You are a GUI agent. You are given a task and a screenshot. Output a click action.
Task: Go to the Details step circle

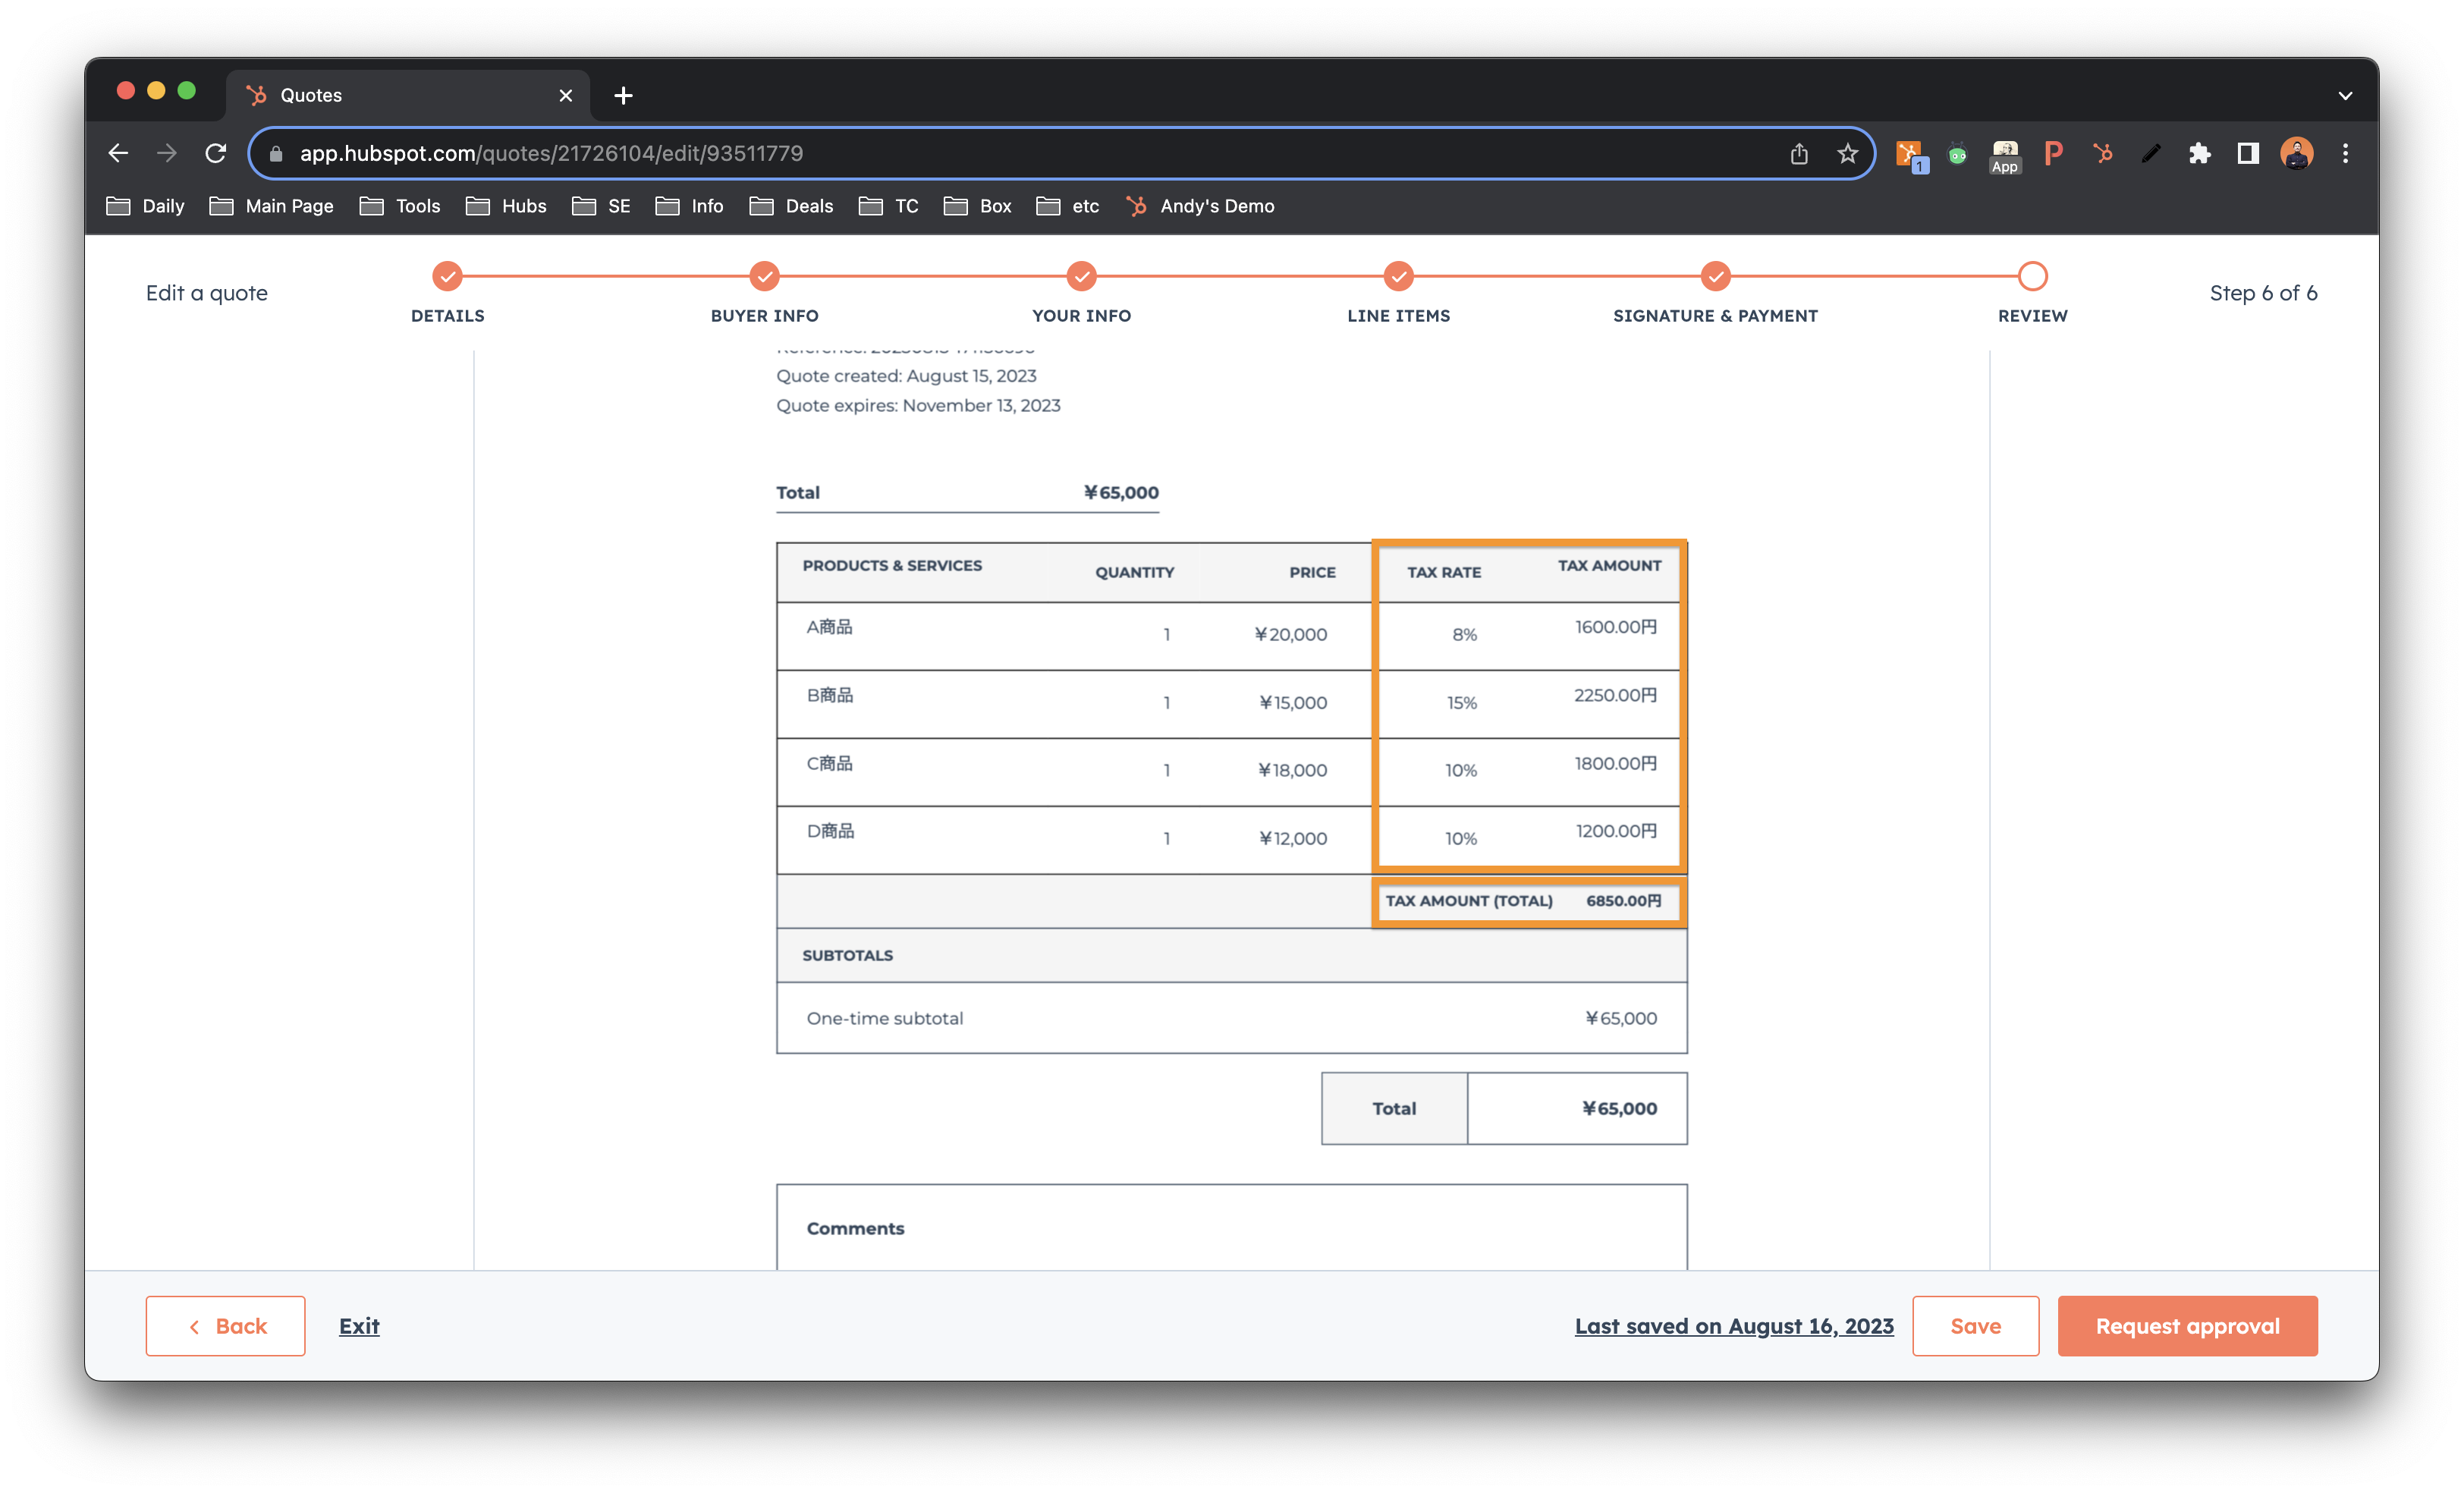click(447, 276)
